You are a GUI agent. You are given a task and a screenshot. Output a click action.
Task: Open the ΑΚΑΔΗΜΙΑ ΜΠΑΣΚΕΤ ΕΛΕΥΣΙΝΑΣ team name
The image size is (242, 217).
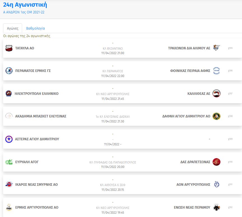(41, 116)
